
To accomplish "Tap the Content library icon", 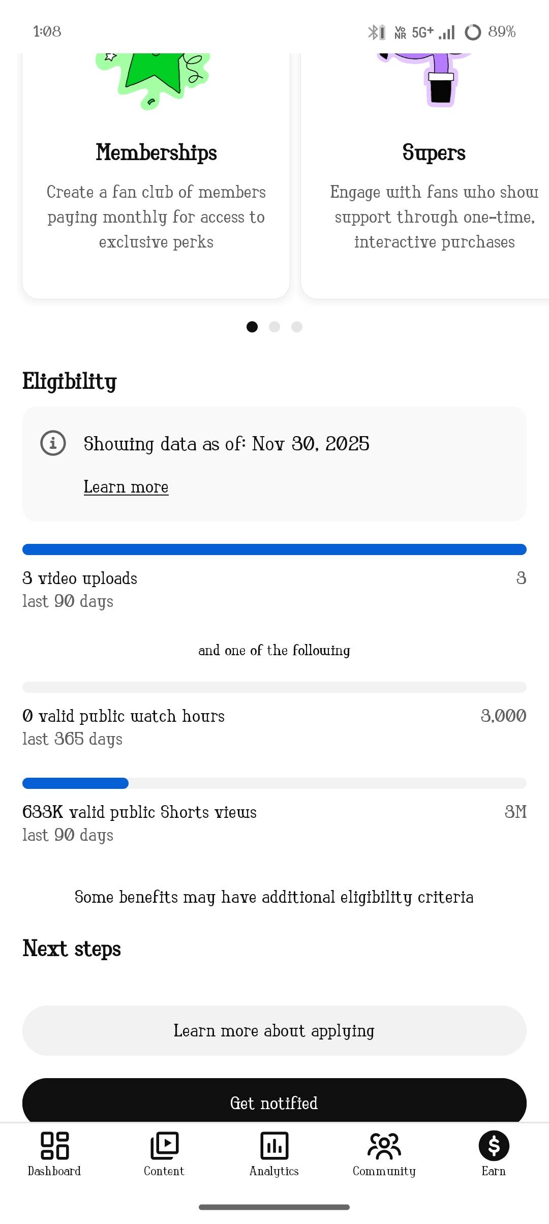I will pyautogui.click(x=164, y=1146).
